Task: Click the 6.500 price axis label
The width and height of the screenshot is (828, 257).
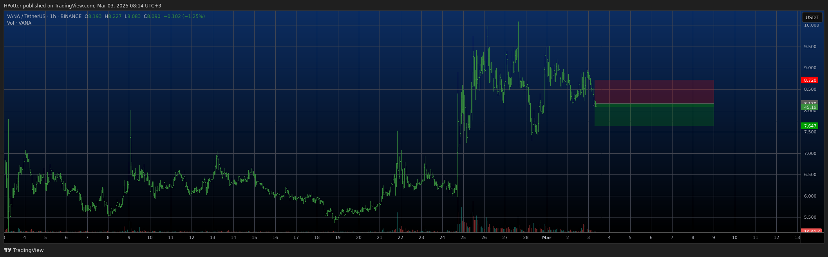Action: tap(810, 175)
